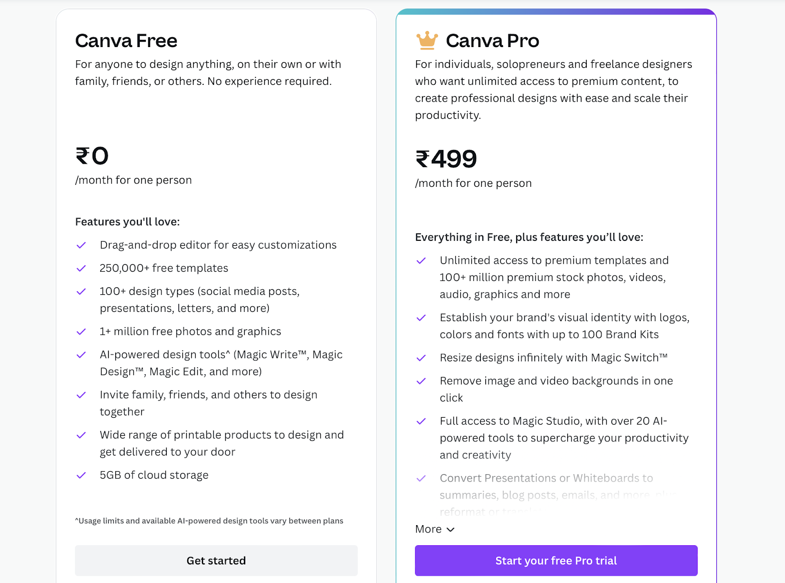Click the Canva Free plan heading
The width and height of the screenshot is (785, 583).
click(126, 41)
